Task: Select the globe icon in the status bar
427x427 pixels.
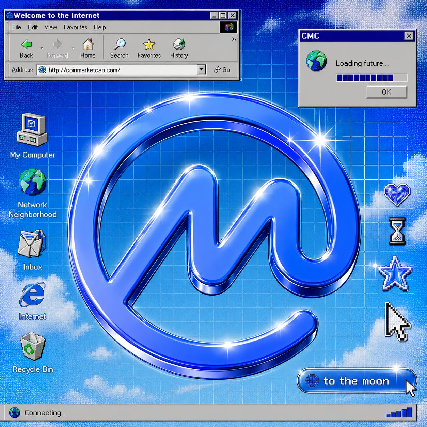Action: pos(15,413)
